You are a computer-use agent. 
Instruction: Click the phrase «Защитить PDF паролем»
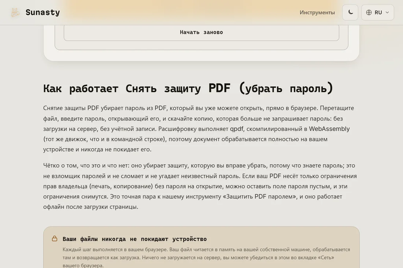point(259,196)
